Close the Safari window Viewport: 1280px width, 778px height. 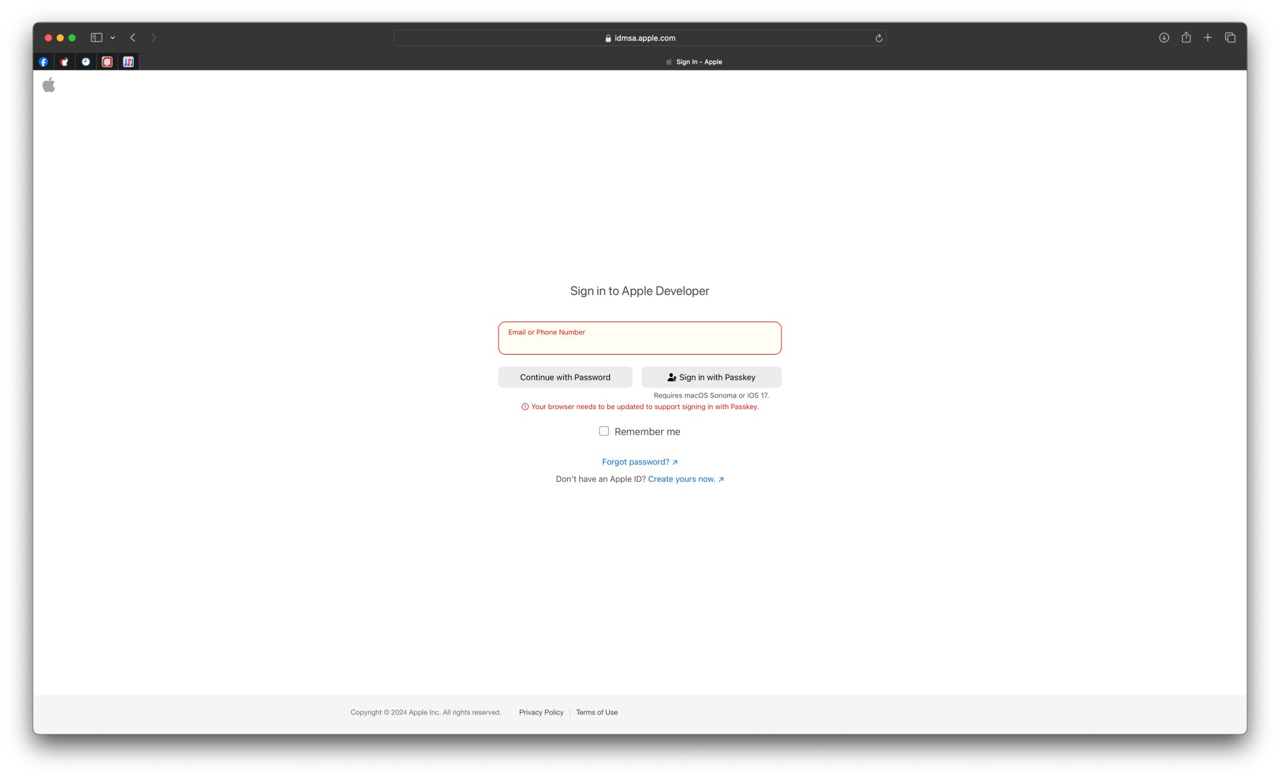48,38
